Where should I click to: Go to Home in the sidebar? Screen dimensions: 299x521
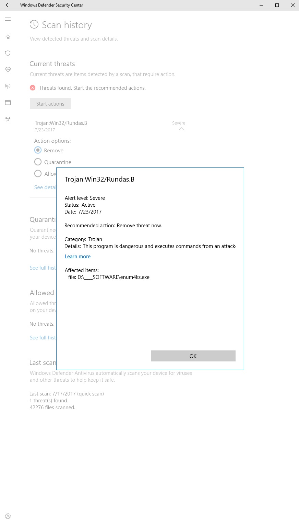(x=8, y=37)
